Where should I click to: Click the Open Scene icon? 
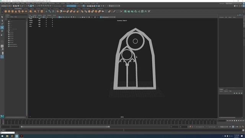[x=16, y=6]
